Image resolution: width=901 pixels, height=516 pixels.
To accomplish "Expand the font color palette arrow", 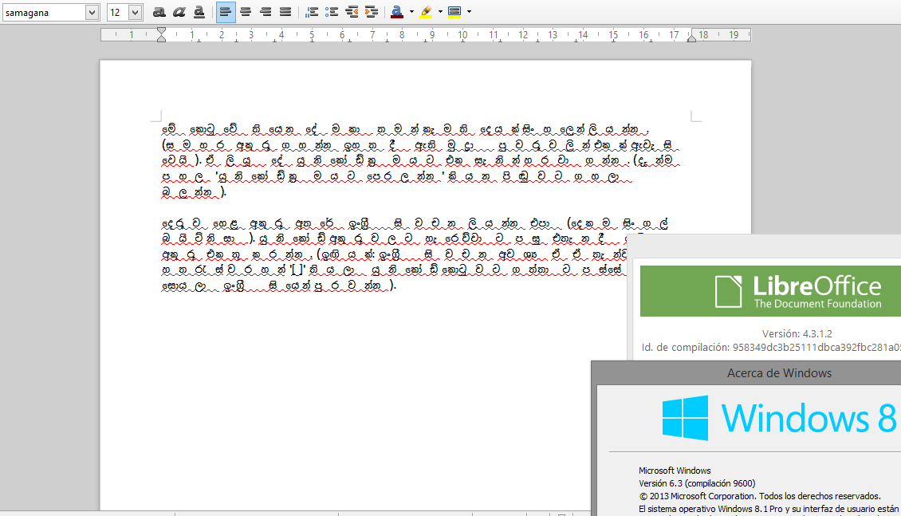I will click(411, 12).
